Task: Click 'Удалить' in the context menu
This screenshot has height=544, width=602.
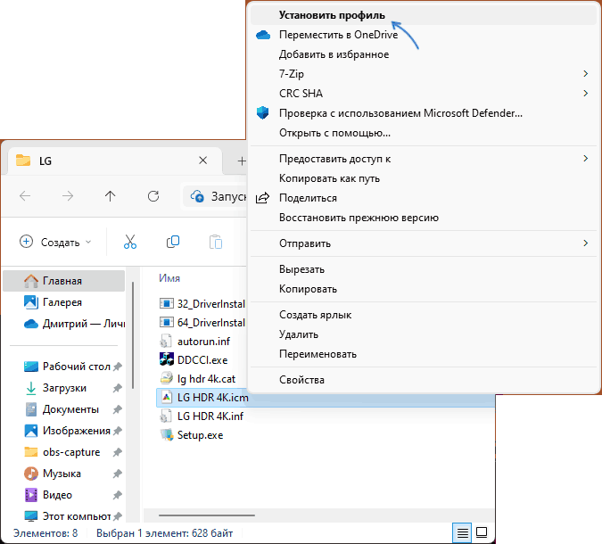Action: [424, 334]
